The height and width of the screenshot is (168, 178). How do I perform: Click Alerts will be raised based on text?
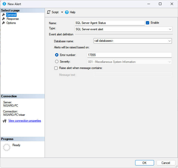click(72, 47)
